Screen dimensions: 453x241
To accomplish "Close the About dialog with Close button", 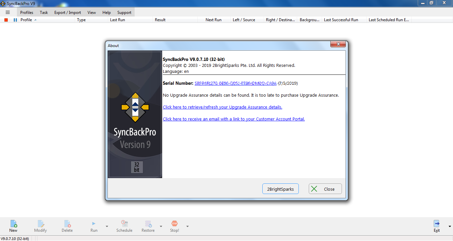I will [325, 189].
